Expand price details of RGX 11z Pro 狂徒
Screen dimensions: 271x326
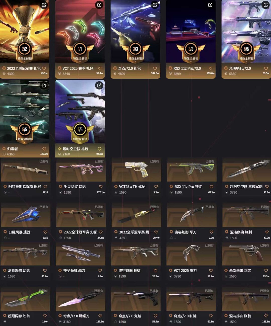pos(171,192)
